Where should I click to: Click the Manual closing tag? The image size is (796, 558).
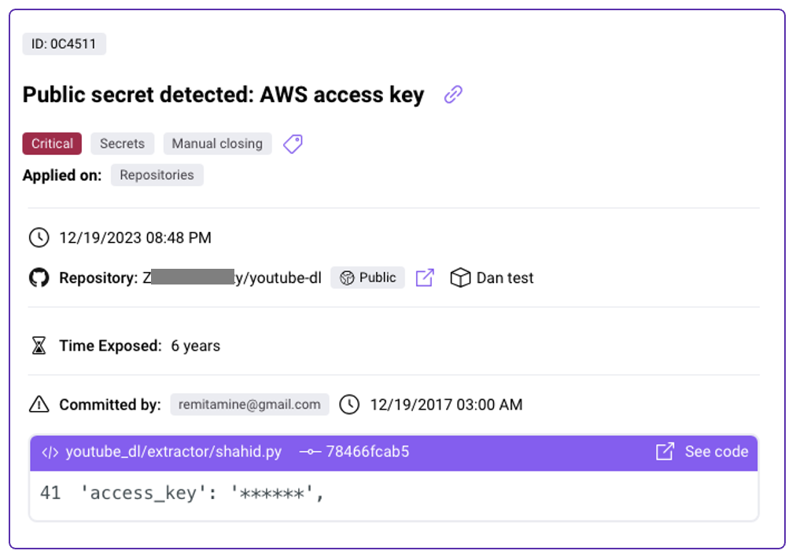217,144
